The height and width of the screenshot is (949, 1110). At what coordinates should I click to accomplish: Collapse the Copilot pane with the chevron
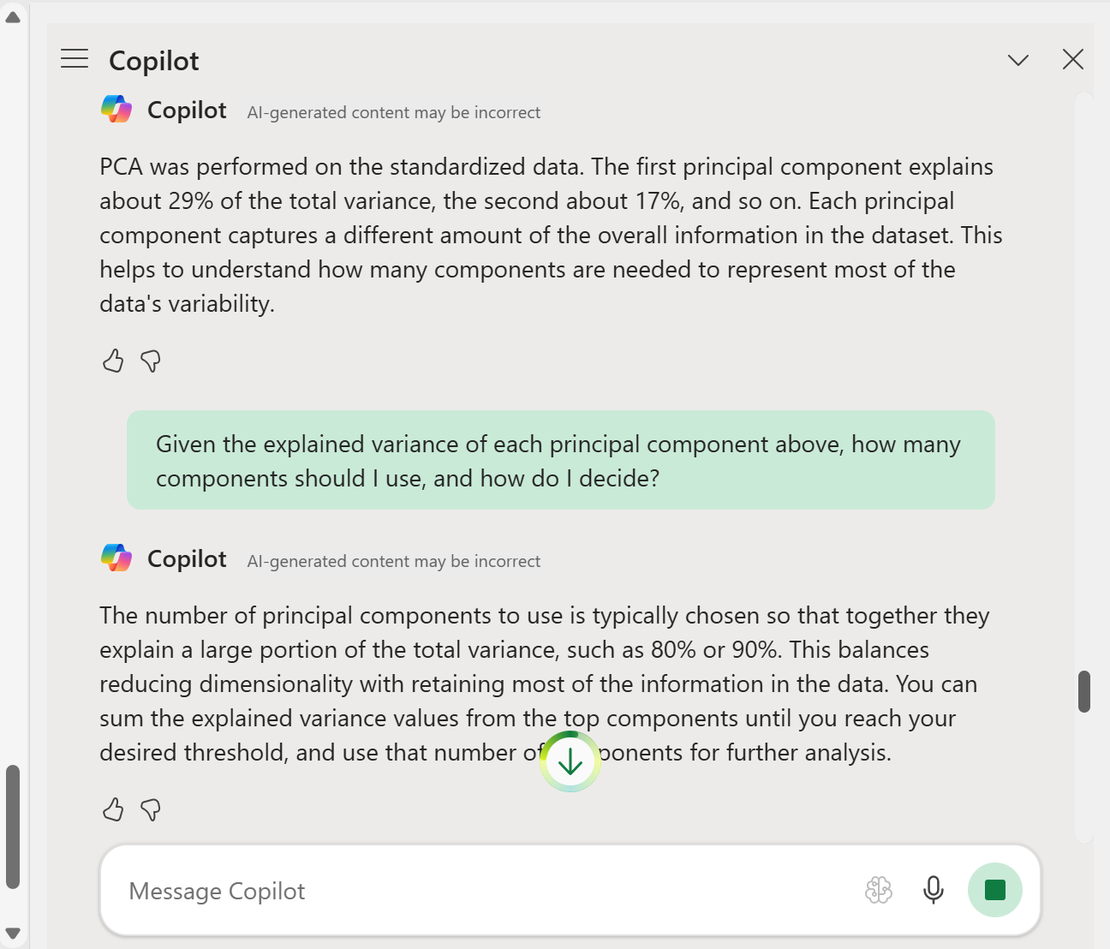tap(1017, 60)
